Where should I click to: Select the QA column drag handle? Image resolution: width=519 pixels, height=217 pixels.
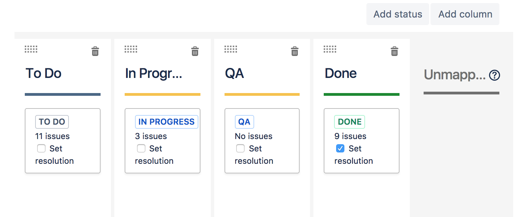231,49
